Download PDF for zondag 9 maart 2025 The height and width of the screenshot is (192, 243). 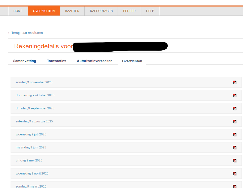(234, 186)
